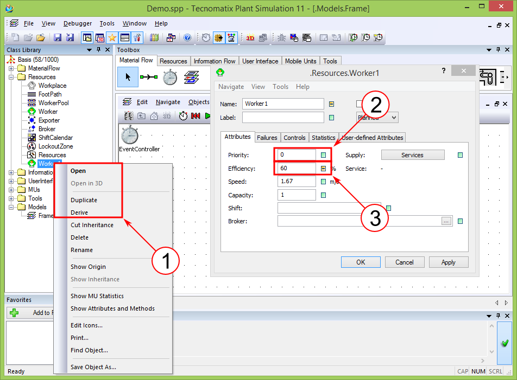Click the red Reset simulation icon
The image size is (517, 380).
point(196,116)
